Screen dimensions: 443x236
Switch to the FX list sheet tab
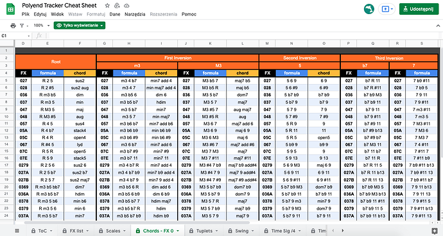(76, 231)
